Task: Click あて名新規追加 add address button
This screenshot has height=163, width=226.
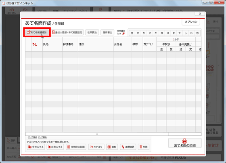Action: [x=37, y=32]
